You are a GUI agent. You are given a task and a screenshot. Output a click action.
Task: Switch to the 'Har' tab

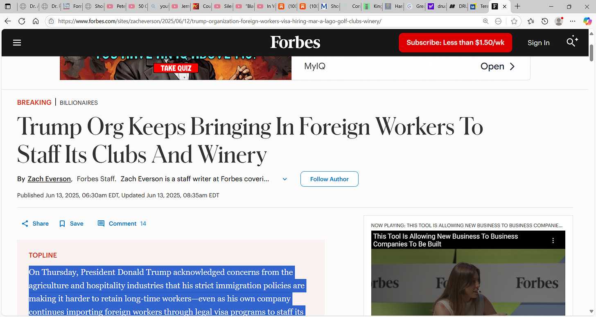(394, 7)
